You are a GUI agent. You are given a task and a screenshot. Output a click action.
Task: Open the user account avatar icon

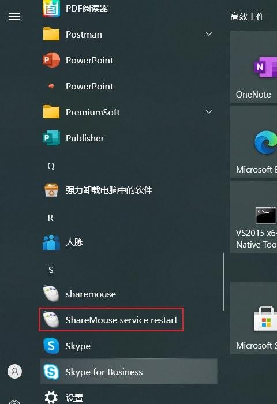pos(14,371)
